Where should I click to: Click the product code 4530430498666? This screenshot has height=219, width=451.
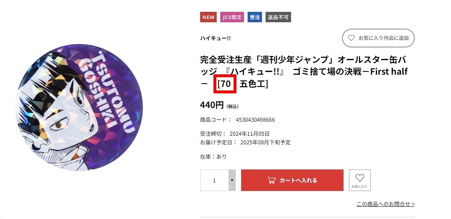(x=255, y=120)
